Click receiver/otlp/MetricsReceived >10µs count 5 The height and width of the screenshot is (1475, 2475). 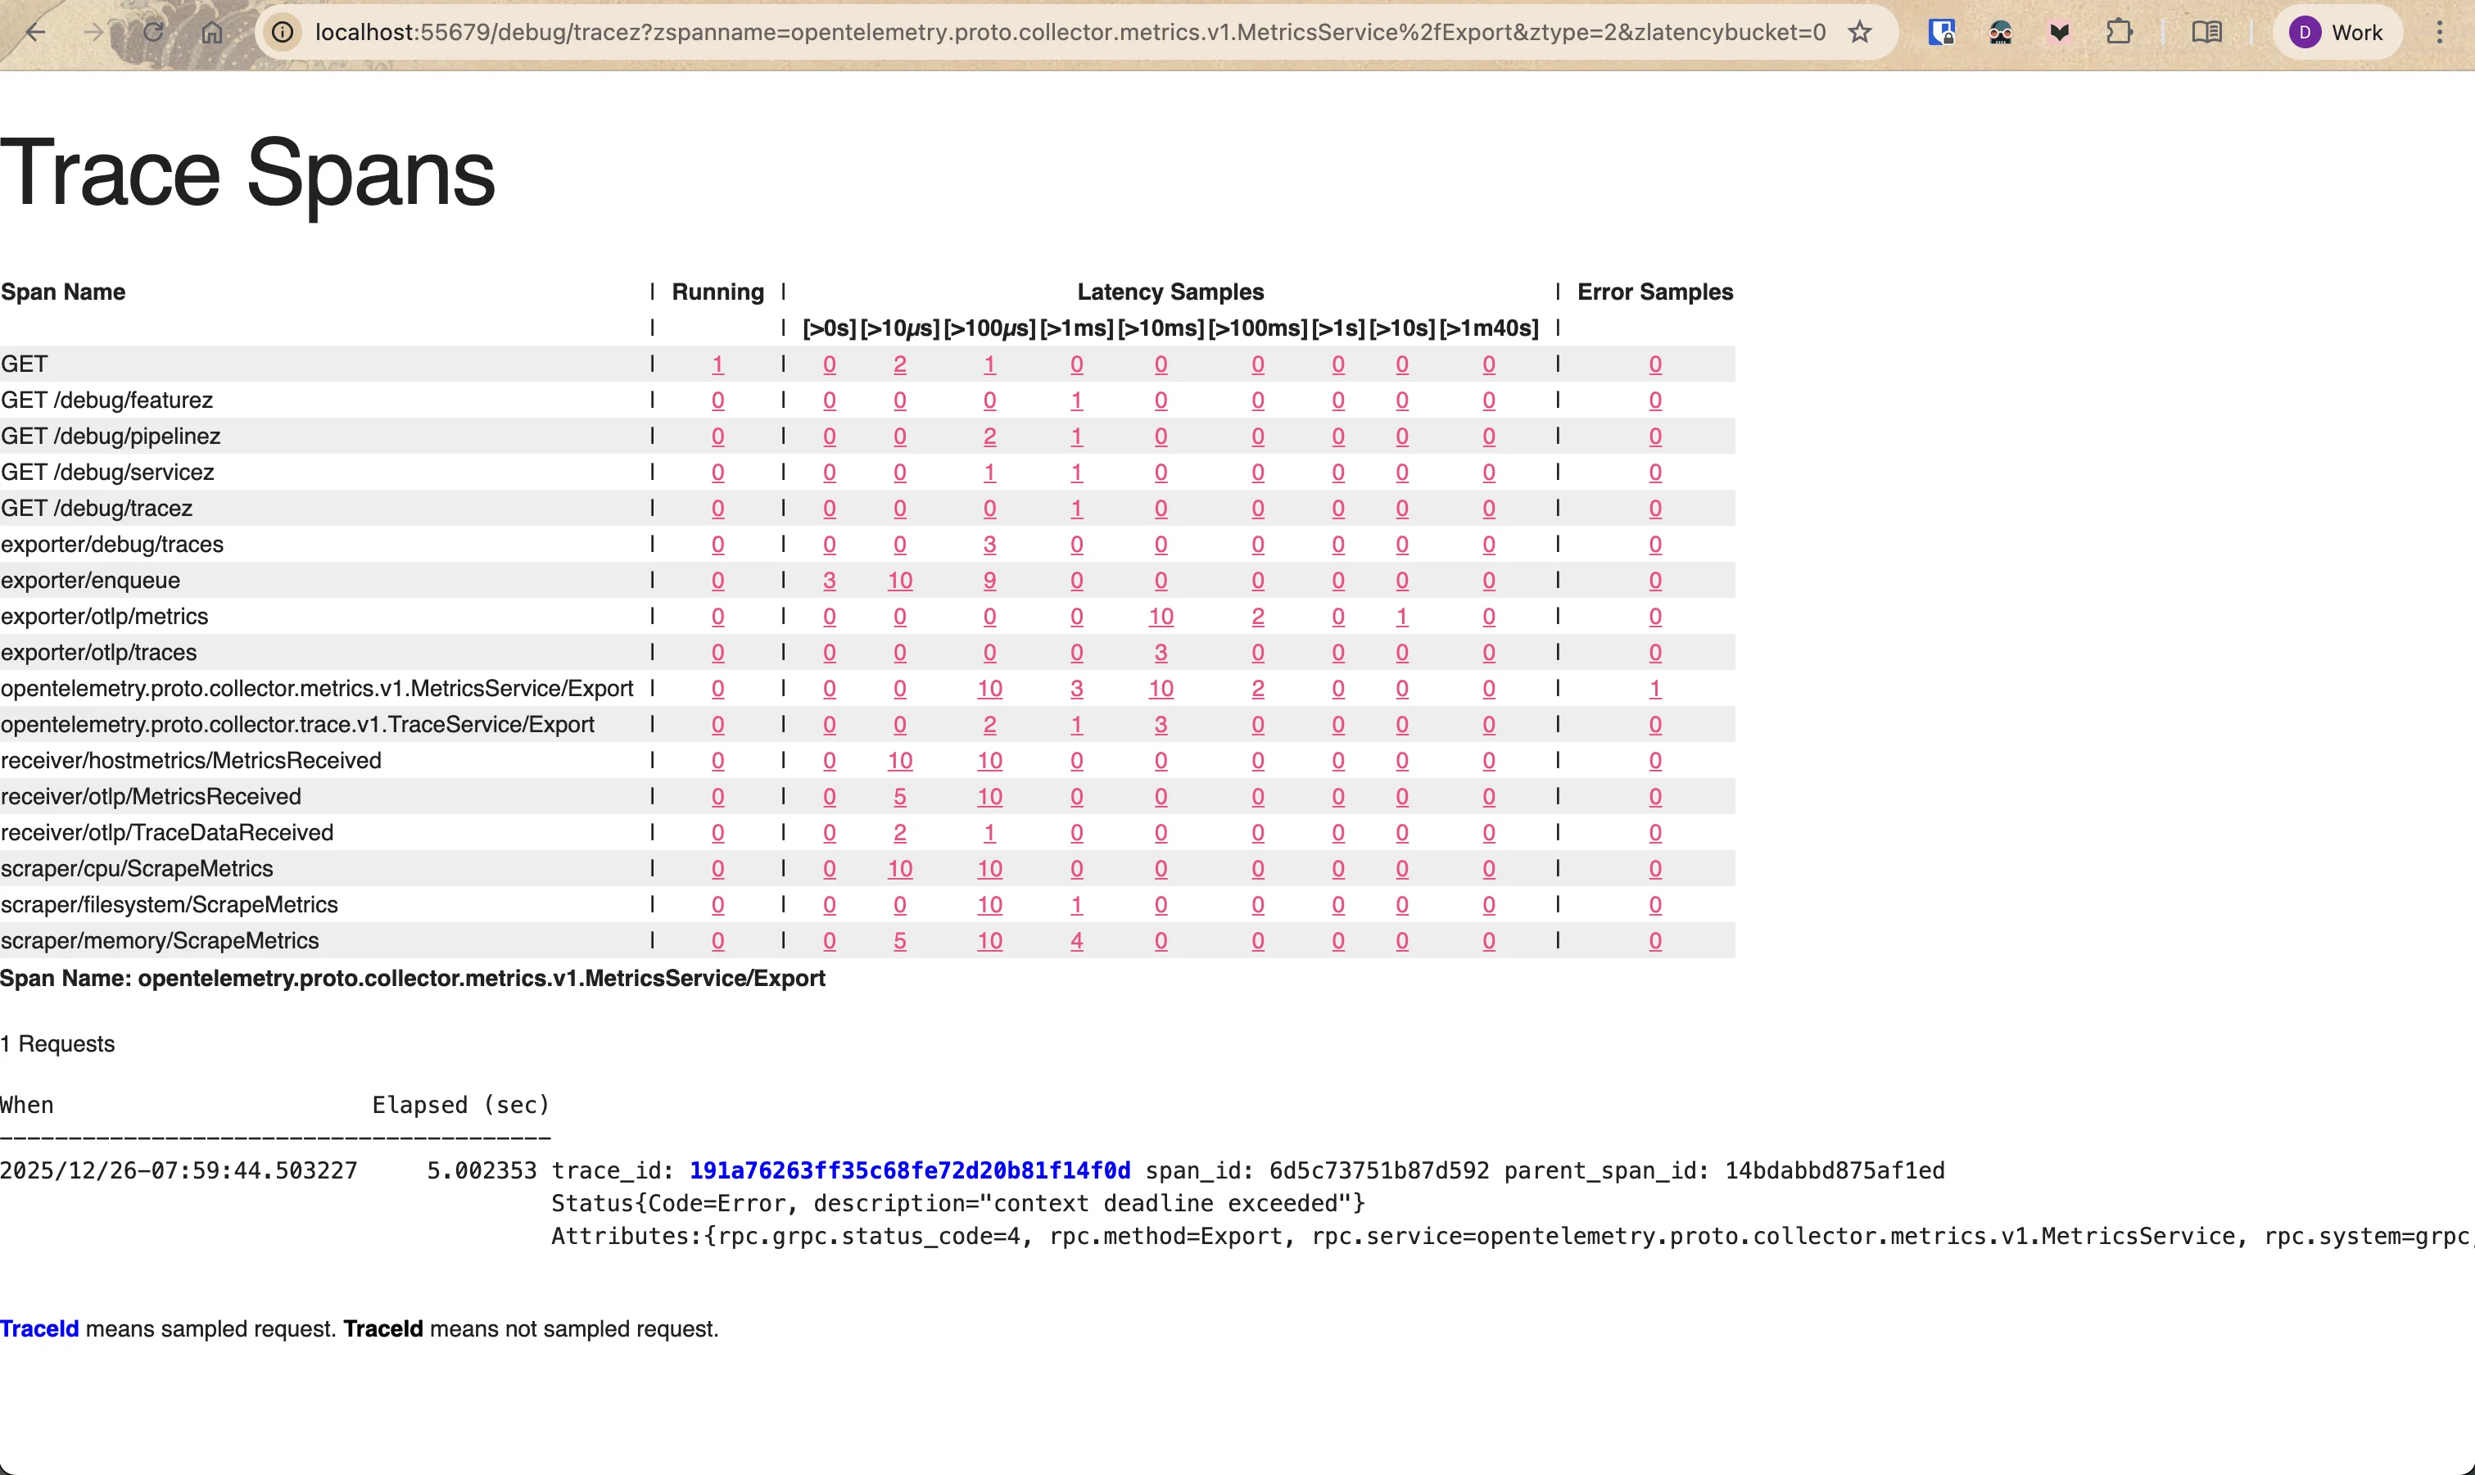[899, 796]
